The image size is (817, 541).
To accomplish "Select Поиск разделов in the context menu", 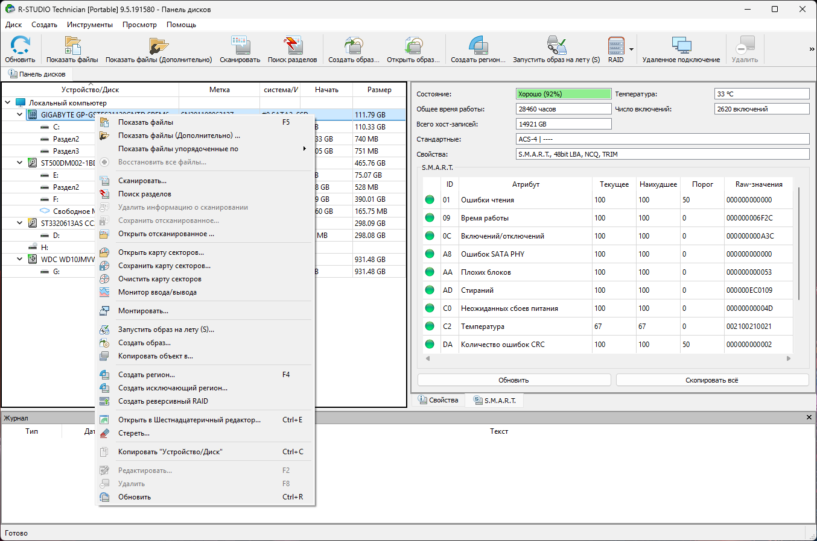I will pyautogui.click(x=205, y=194).
